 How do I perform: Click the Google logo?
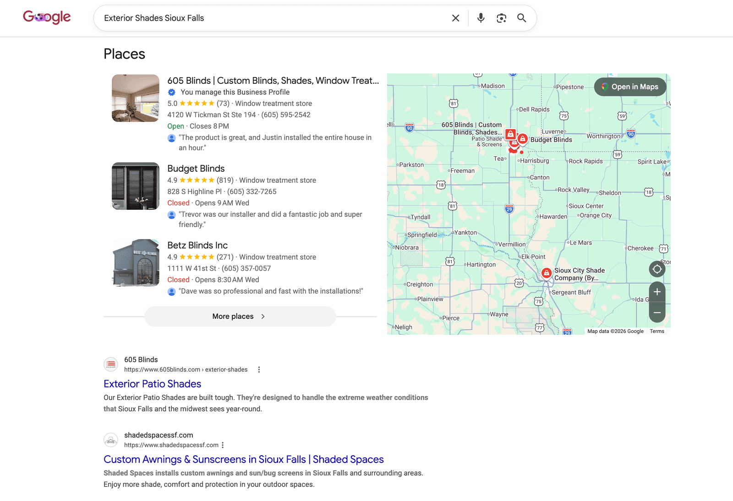point(47,17)
